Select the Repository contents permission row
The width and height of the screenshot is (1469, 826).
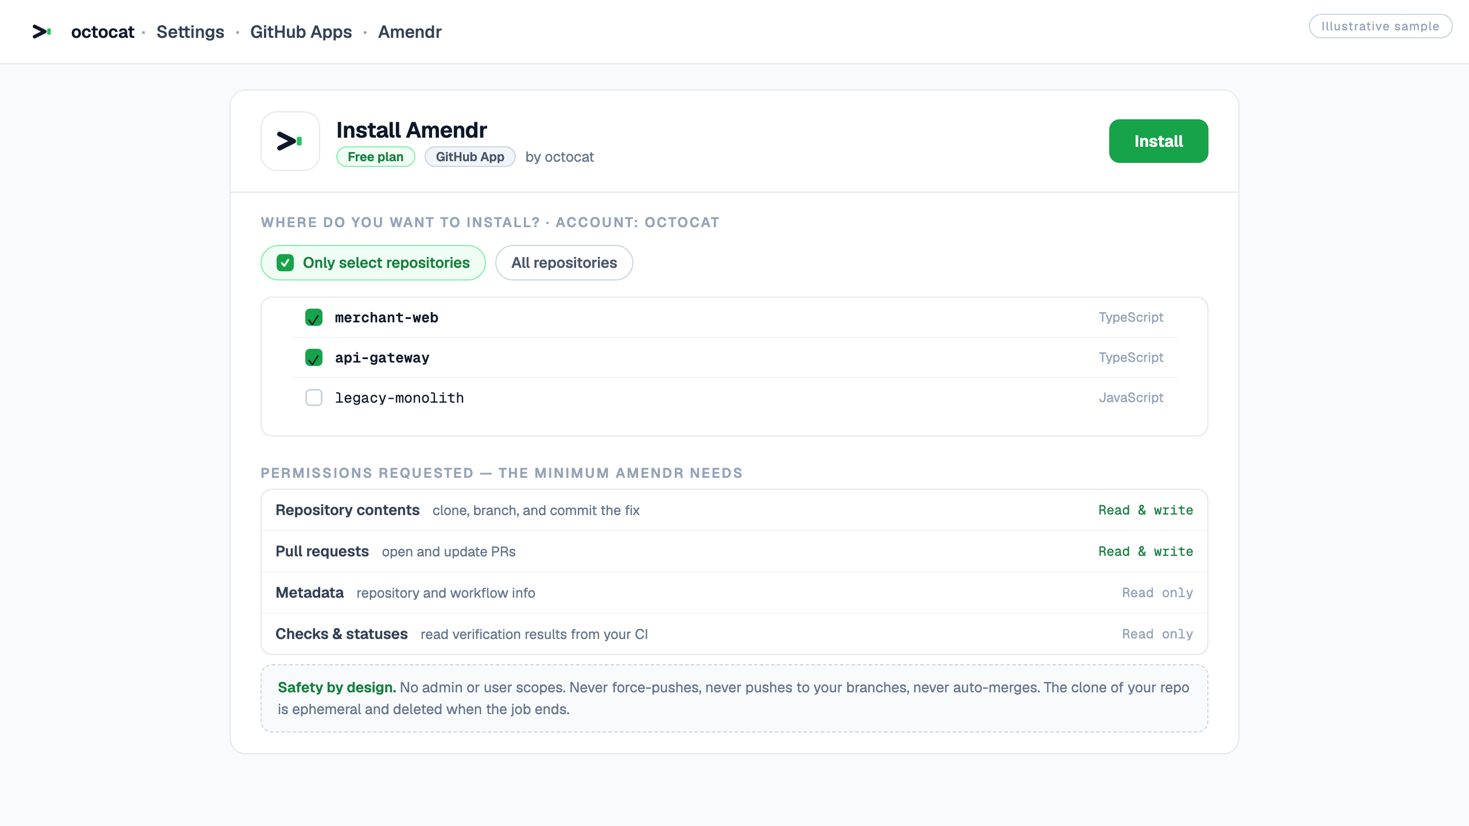[734, 511]
